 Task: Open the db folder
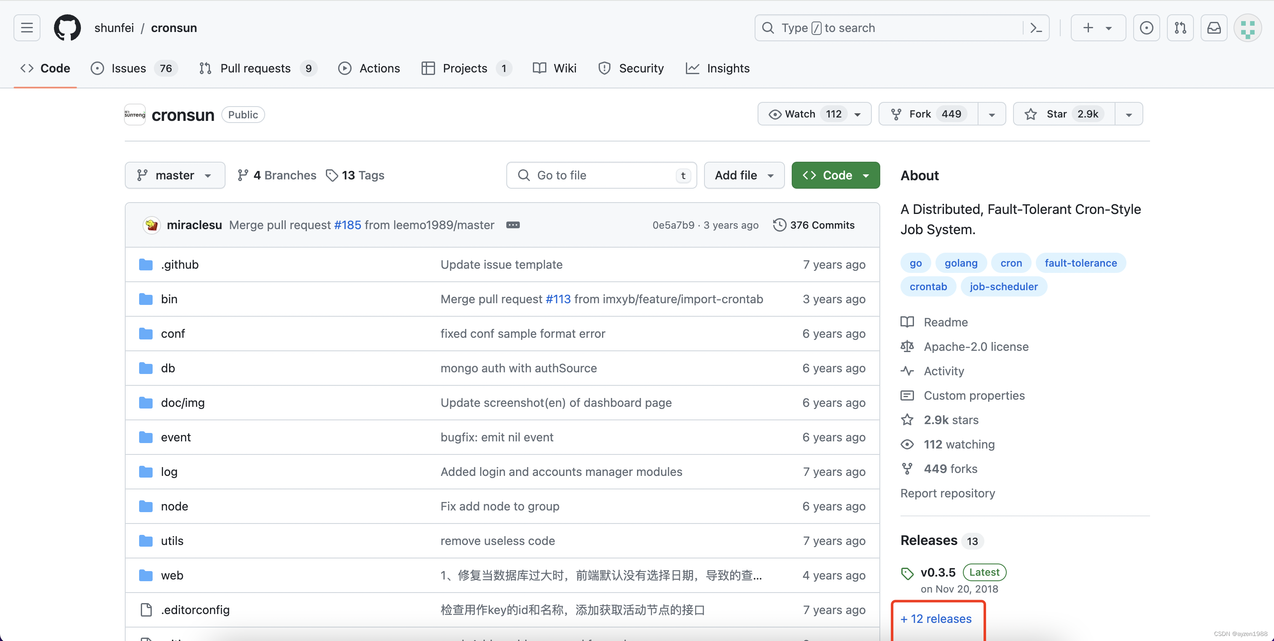(x=168, y=368)
